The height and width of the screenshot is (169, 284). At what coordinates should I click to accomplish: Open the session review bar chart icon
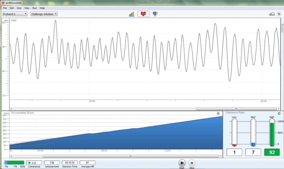click(x=131, y=13)
